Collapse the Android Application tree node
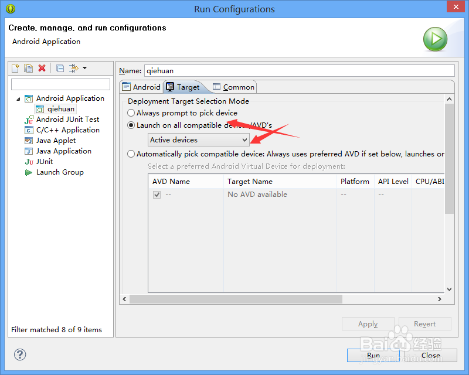Screen dimensions: 469x375 coord(18,98)
